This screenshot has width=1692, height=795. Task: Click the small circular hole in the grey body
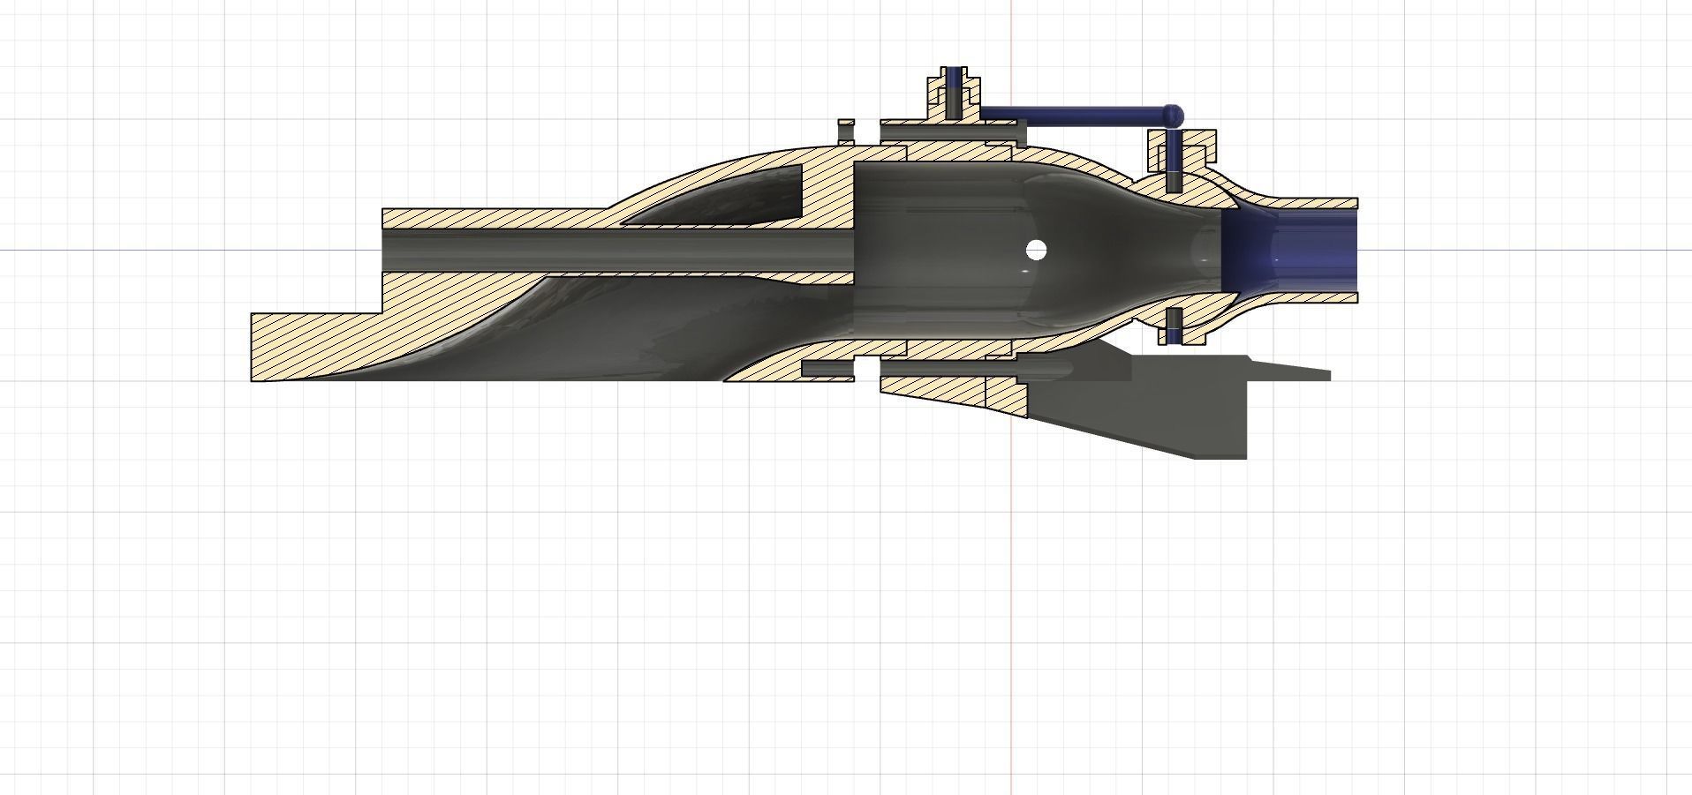(x=1035, y=249)
